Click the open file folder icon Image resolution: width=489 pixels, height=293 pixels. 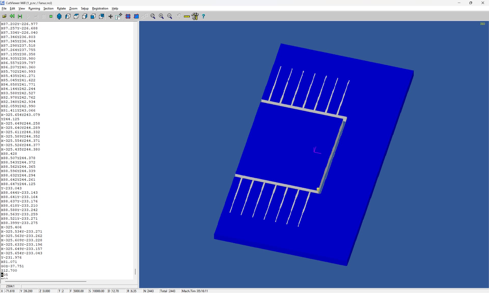click(4, 16)
